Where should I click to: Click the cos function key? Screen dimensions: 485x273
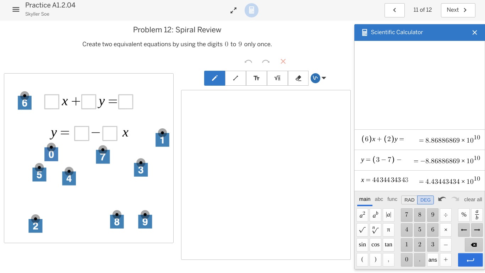click(375, 245)
